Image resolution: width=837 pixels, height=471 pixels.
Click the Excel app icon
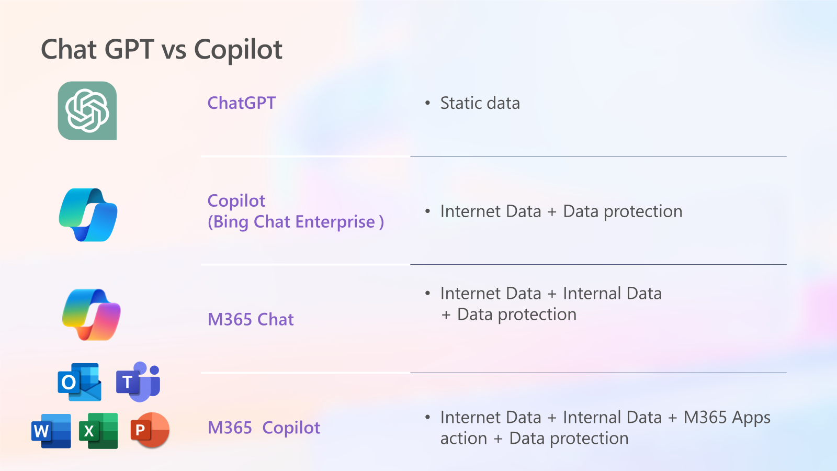tap(98, 431)
